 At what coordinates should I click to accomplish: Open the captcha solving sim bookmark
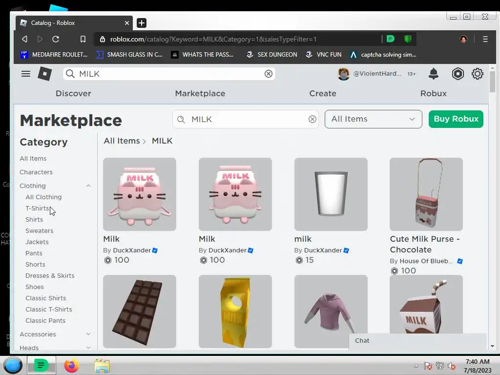pos(383,55)
